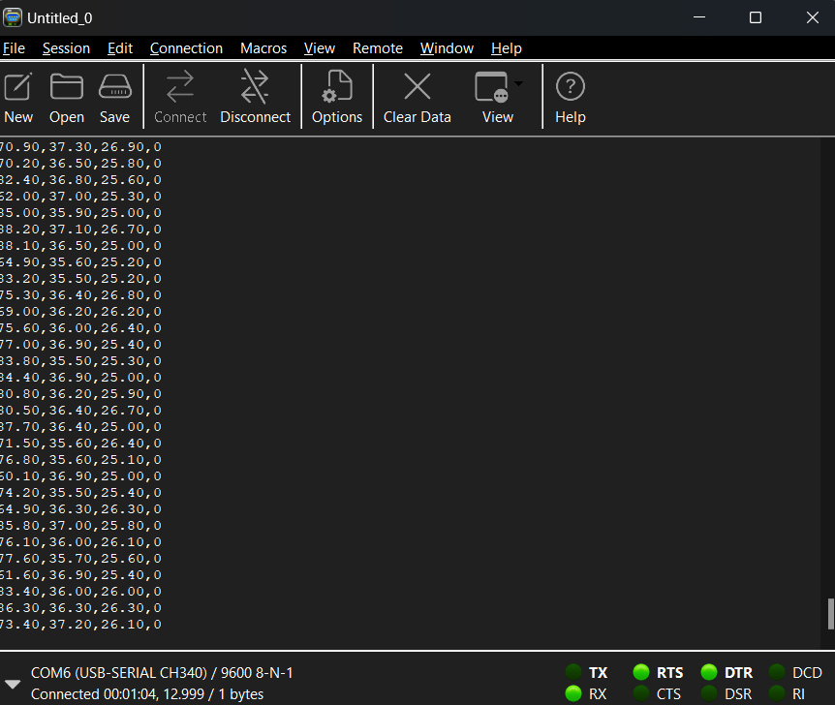Click the DCD status LED
Image resolution: width=835 pixels, height=705 pixels.
click(x=777, y=672)
